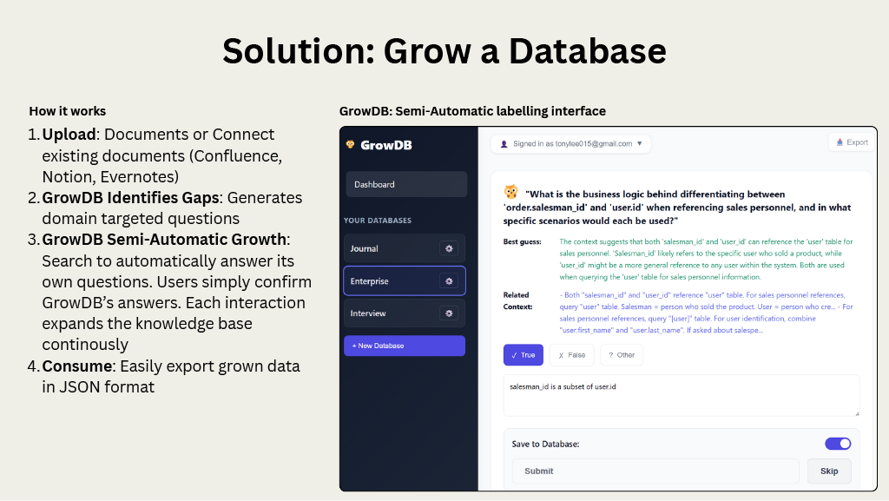Click the tiger emoji beside the question

(512, 194)
